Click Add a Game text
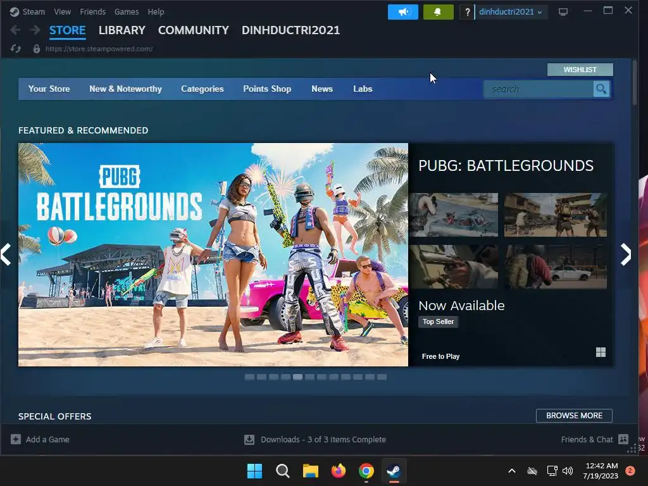648x486 pixels. (47, 439)
